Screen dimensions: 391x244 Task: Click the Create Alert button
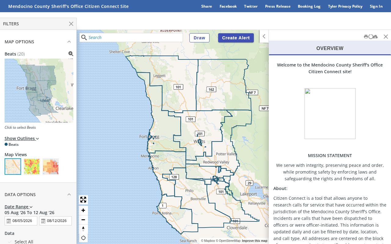click(236, 38)
